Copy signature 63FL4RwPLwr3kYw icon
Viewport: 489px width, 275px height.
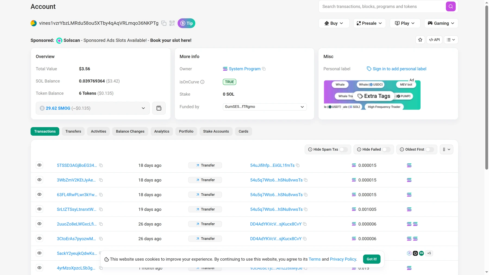point(101,195)
